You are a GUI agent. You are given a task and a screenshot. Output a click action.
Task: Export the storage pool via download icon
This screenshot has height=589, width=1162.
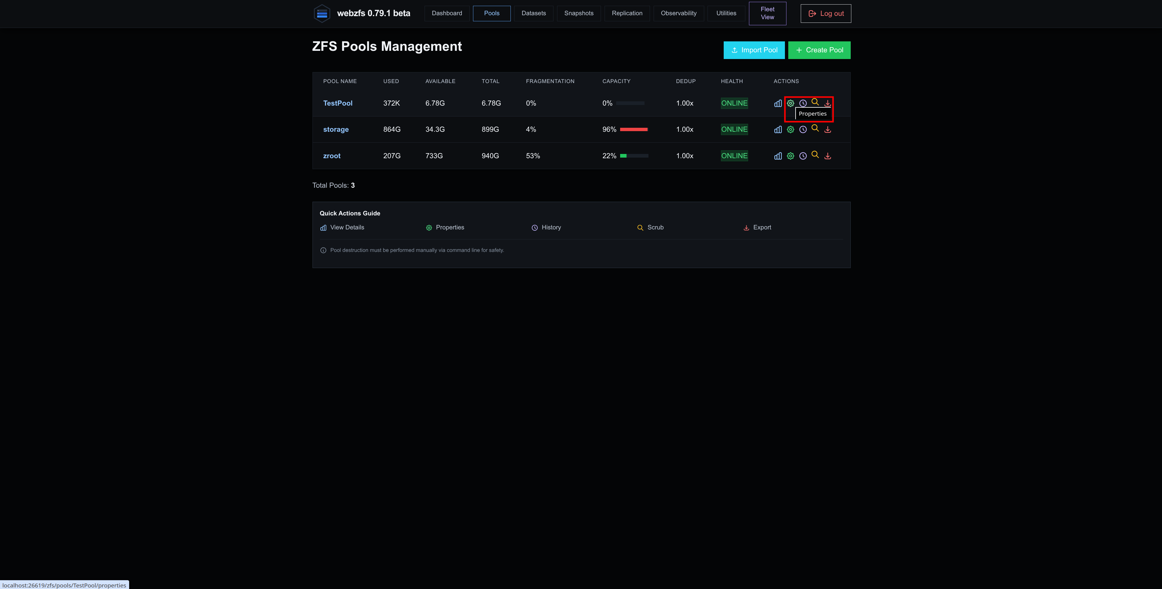(x=827, y=129)
